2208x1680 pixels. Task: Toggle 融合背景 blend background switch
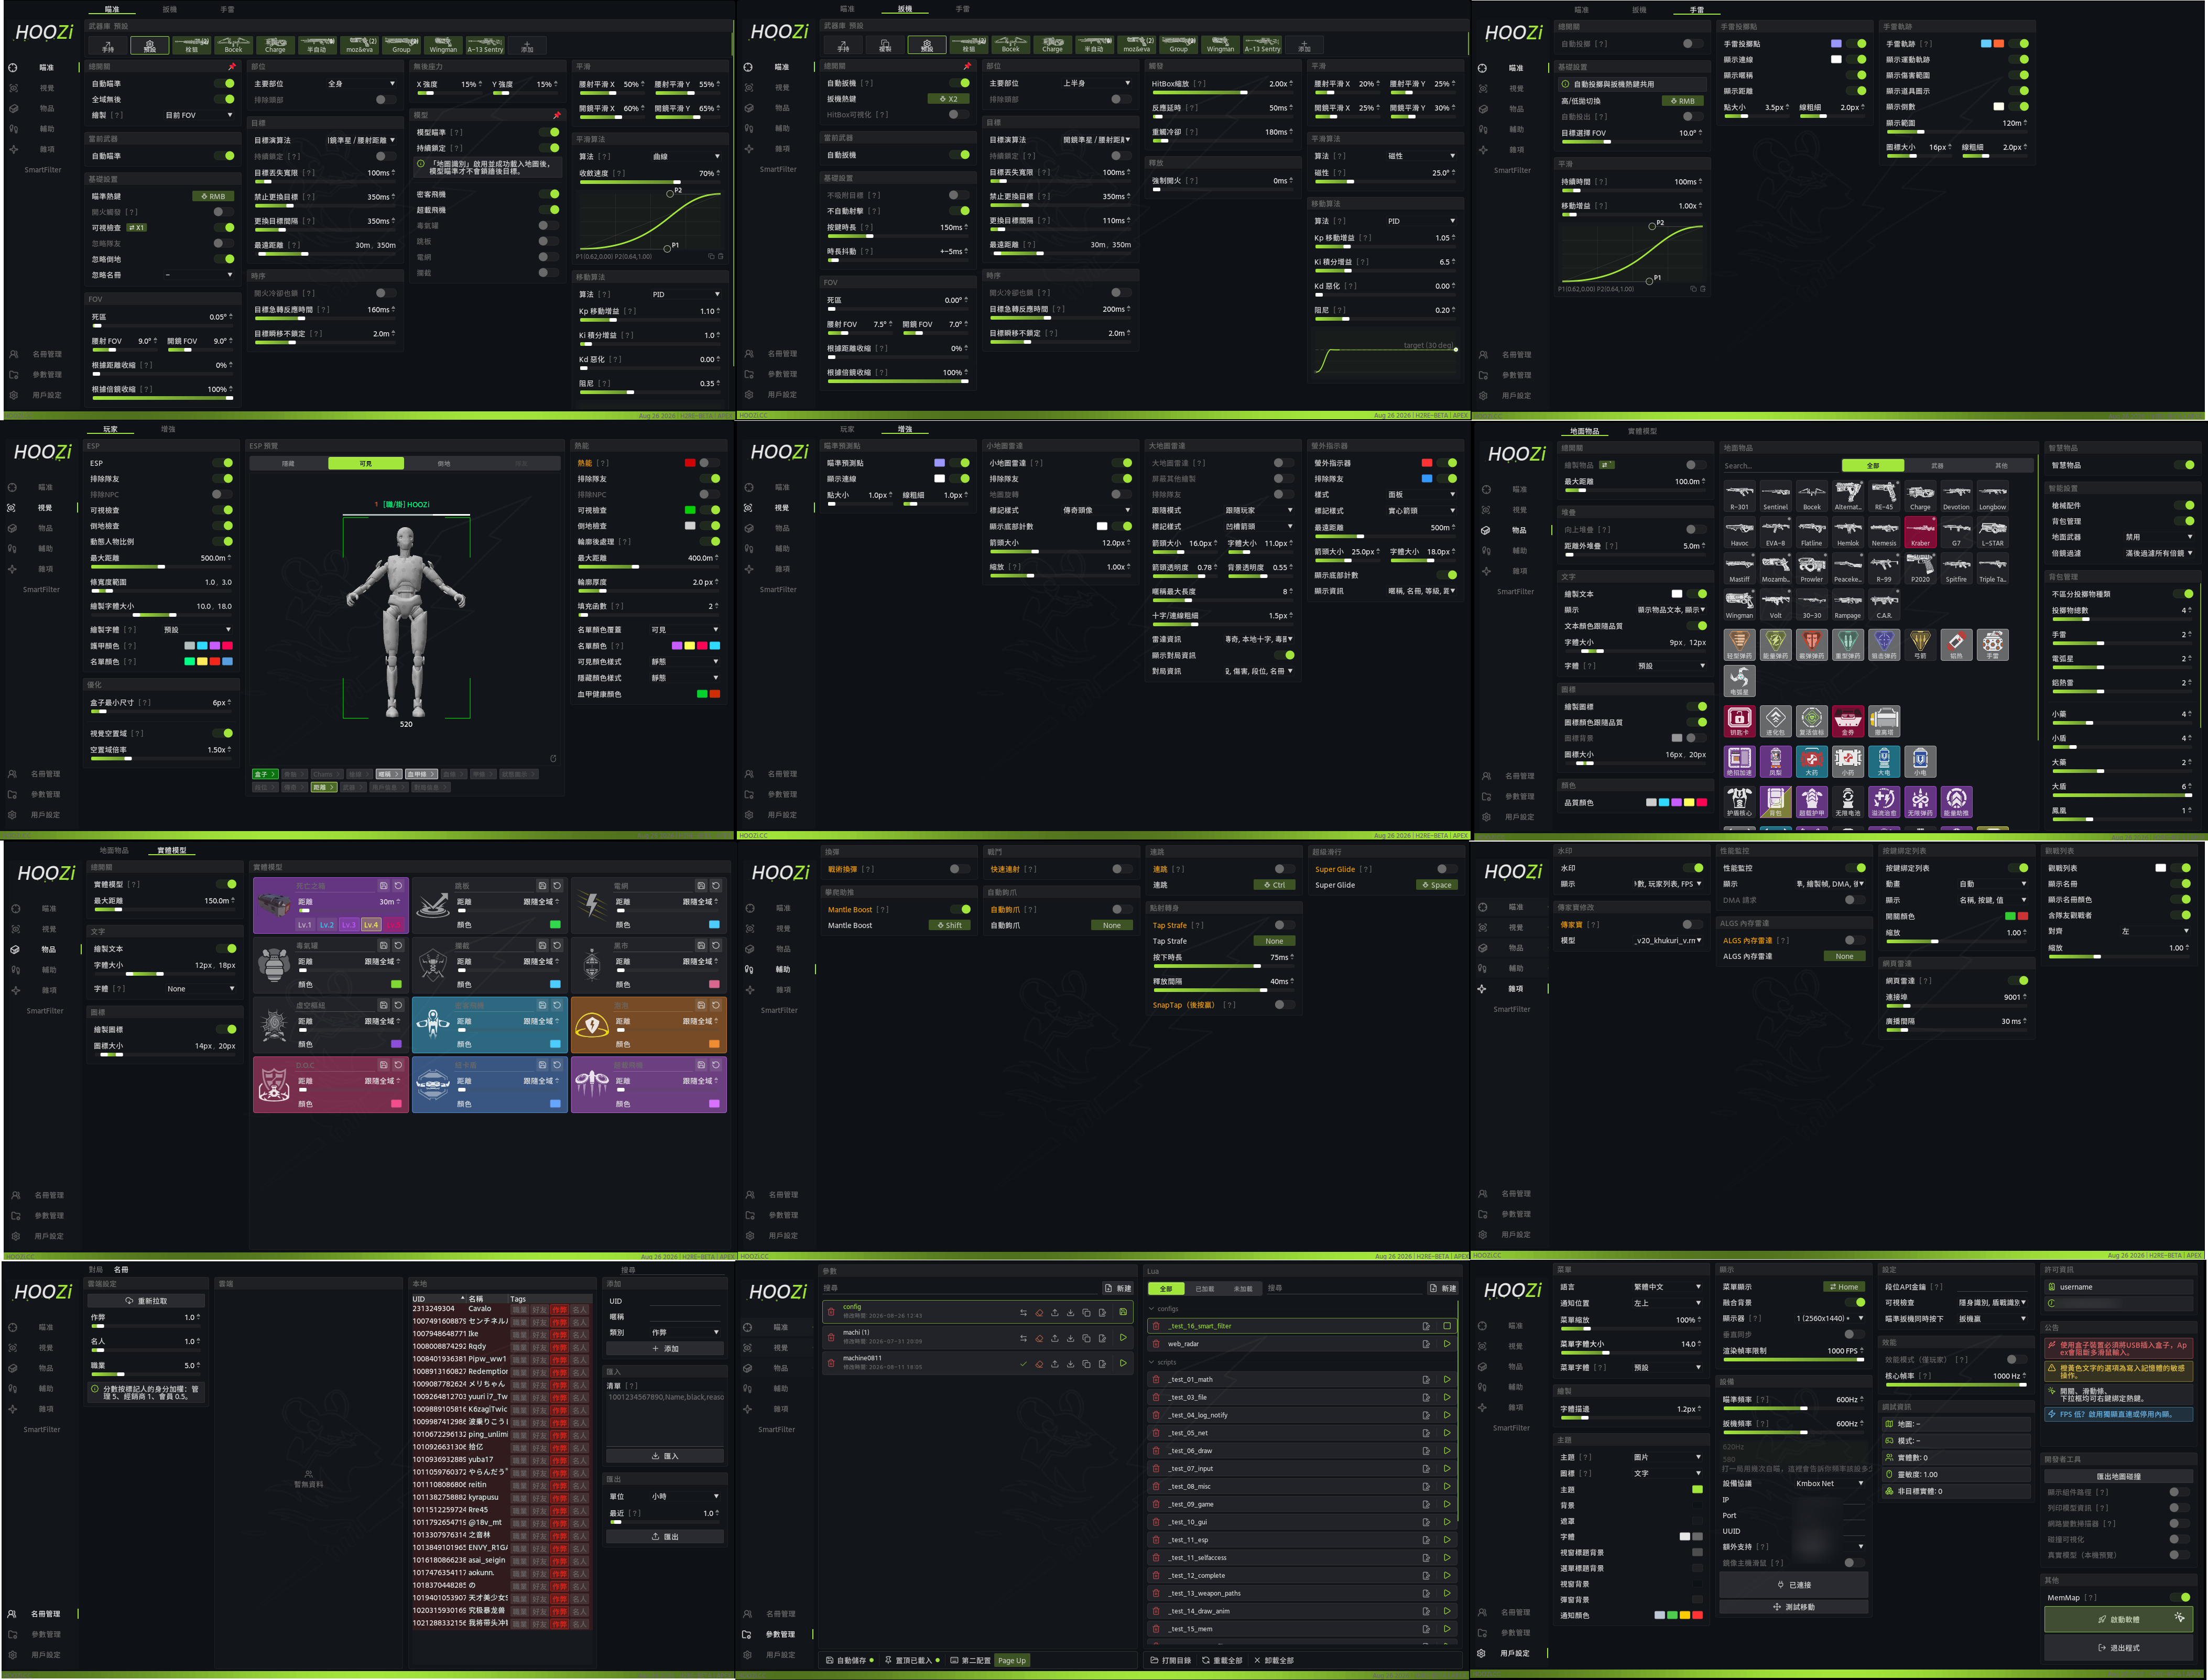coord(1856,1302)
